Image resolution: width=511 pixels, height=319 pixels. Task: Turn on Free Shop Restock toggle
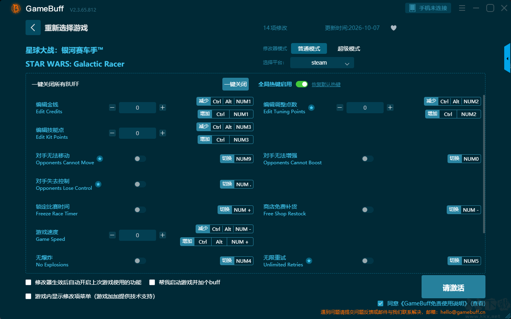point(368,210)
